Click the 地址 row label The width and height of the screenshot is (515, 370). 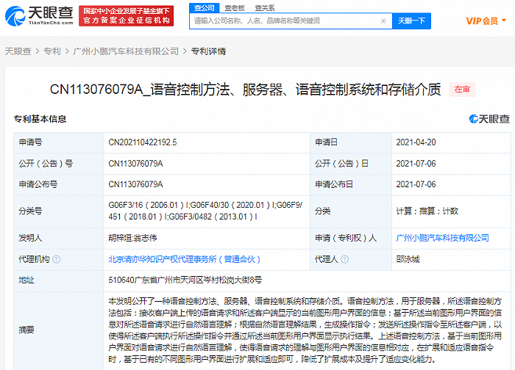pyautogui.click(x=26, y=280)
